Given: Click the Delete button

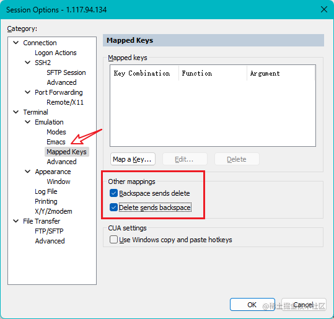Looking at the screenshot, I should pyautogui.click(x=237, y=159).
